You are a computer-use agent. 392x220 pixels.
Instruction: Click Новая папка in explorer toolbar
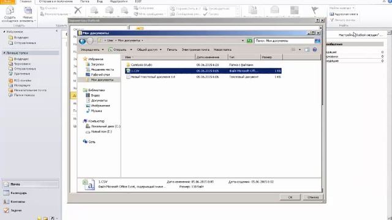click(222, 50)
